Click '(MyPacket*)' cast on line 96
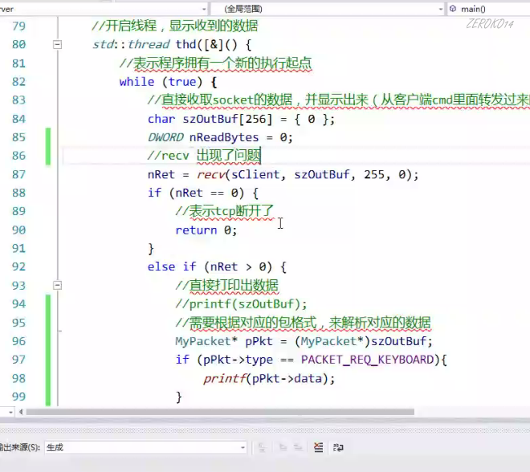Screen dimensions: 530x472 click(x=332, y=341)
